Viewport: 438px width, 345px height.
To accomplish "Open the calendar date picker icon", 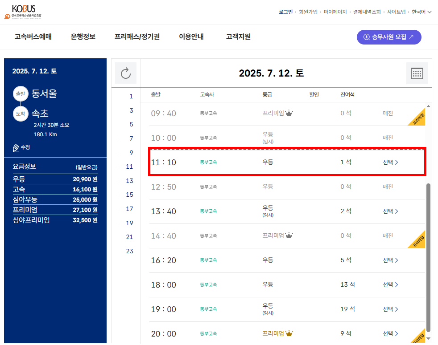I will (417, 73).
